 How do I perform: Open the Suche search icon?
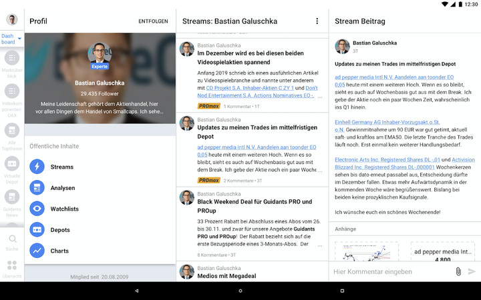12,239
